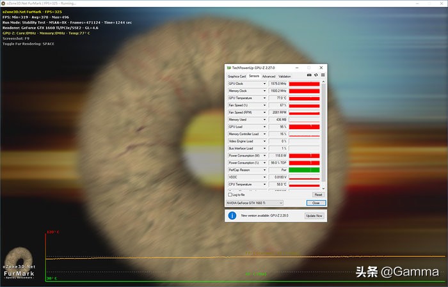The height and width of the screenshot is (287, 448).
Task: Click the Update Now button
Action: tap(314, 215)
